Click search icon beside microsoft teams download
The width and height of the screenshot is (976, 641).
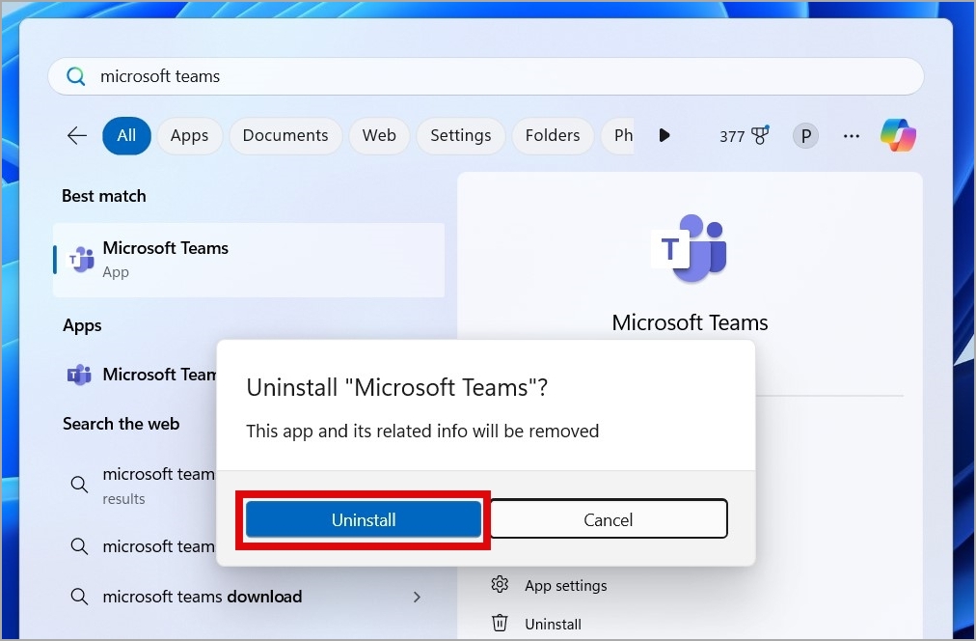79,597
